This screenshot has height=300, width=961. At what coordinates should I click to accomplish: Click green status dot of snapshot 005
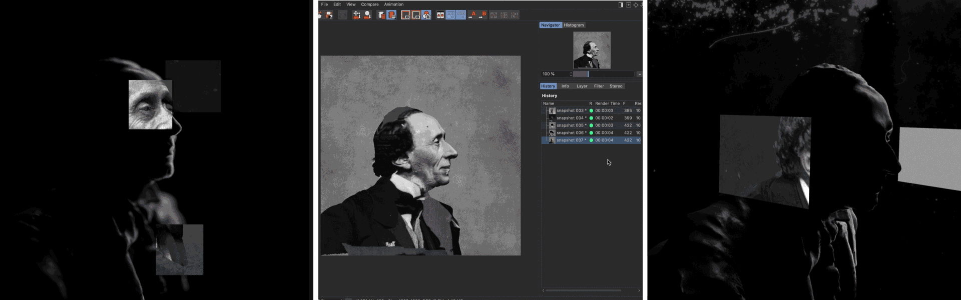[x=591, y=125]
